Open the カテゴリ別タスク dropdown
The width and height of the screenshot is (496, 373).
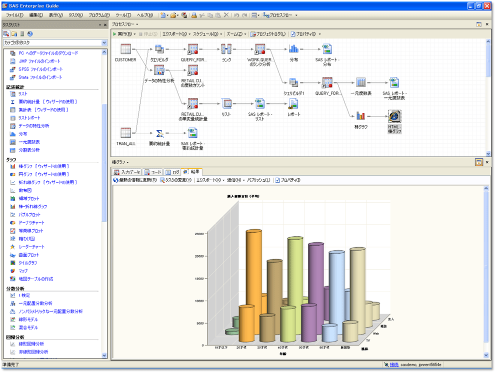[104, 43]
